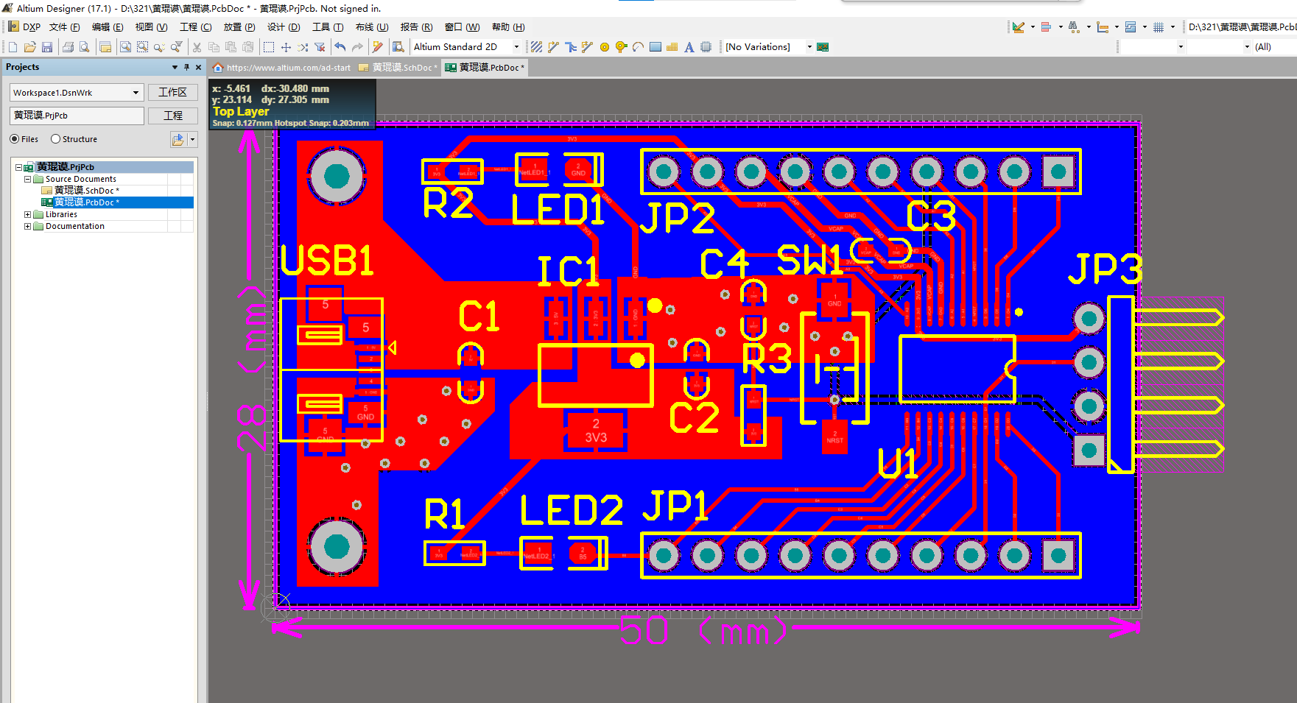
Task: Collapse the Source Documents folder
Action: tap(28, 180)
